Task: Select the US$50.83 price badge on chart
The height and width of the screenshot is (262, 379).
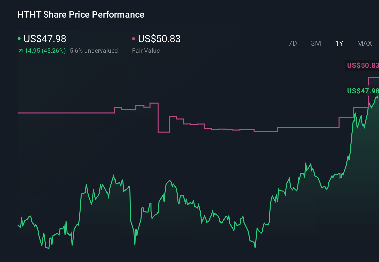Action: point(362,65)
